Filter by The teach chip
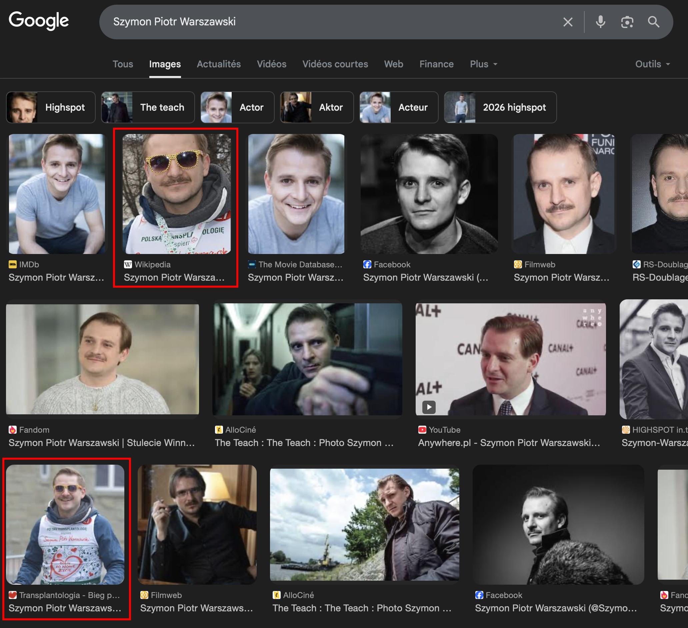This screenshot has width=688, height=628. coord(148,108)
